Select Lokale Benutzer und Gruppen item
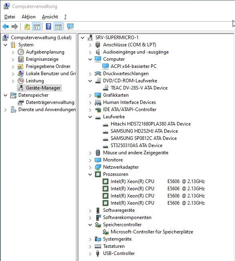235x261 pixels. (51, 74)
